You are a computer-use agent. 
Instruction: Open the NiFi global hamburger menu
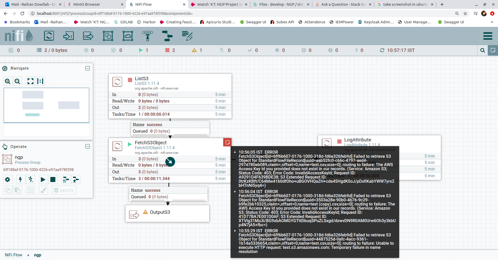pyautogui.click(x=488, y=36)
